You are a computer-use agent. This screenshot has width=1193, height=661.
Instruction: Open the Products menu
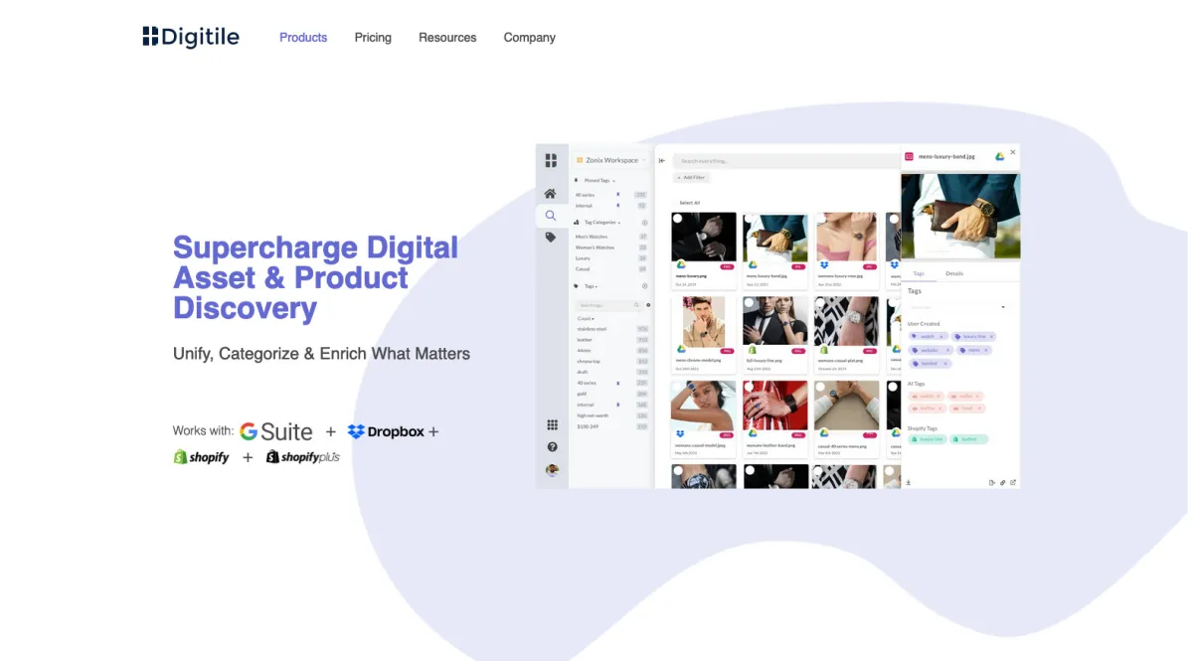303,38
